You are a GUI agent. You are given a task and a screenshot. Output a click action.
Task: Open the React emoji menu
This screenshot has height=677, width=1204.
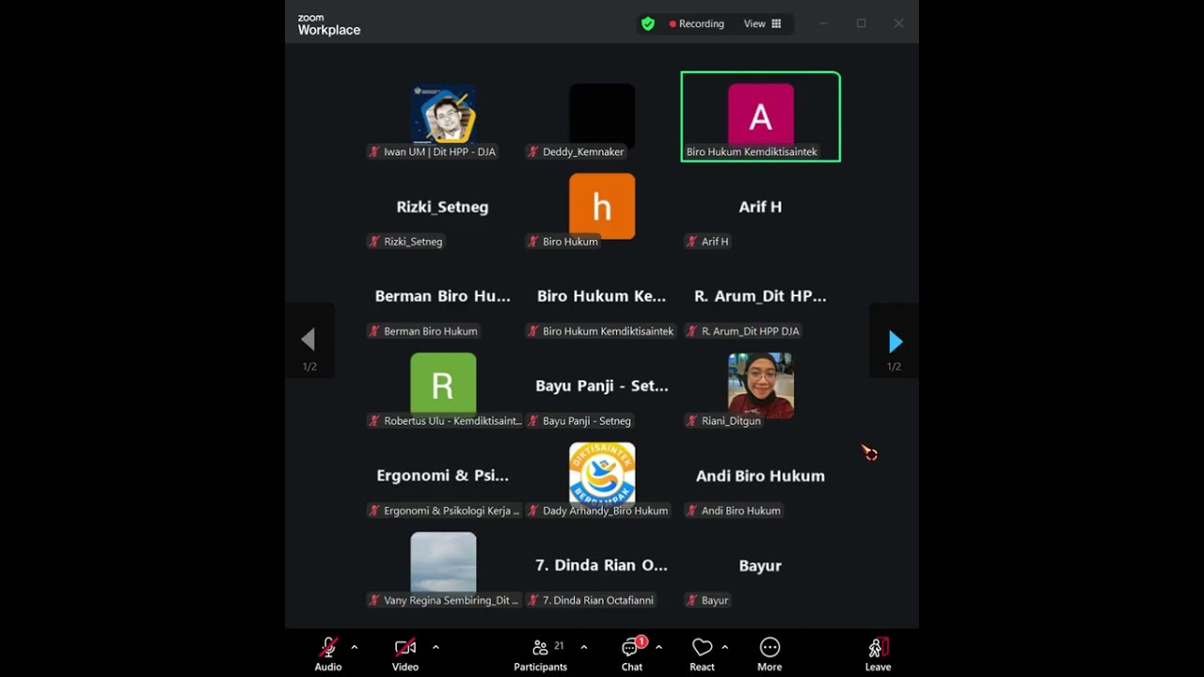[x=702, y=653]
